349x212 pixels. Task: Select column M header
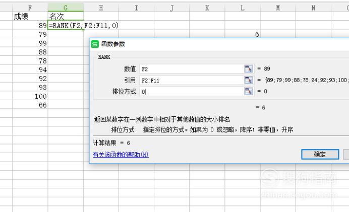point(278,8)
